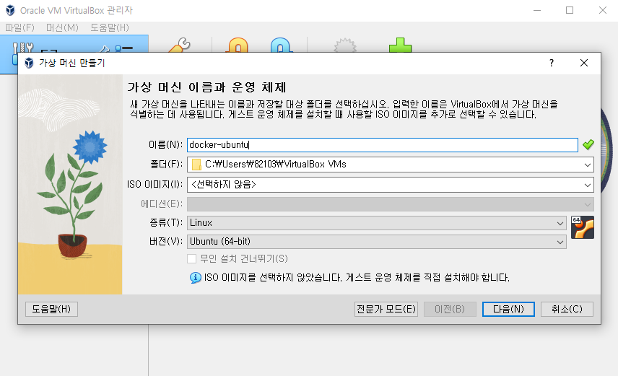Click the 종류(T): label
This screenshot has width=618, height=376.
(x=166, y=223)
